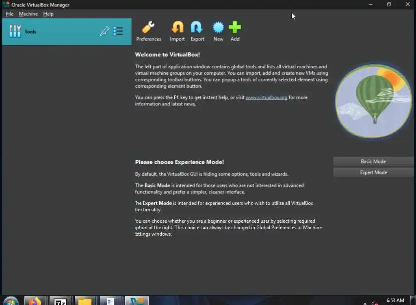
Task: Visit the www.virtualbox.org link
Action: point(266,97)
